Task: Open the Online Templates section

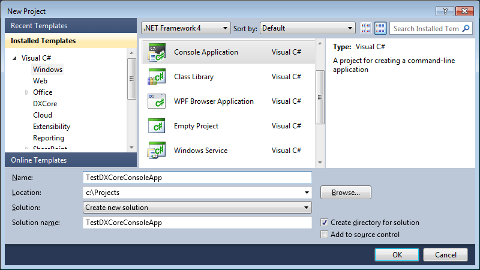Action: 71,160
